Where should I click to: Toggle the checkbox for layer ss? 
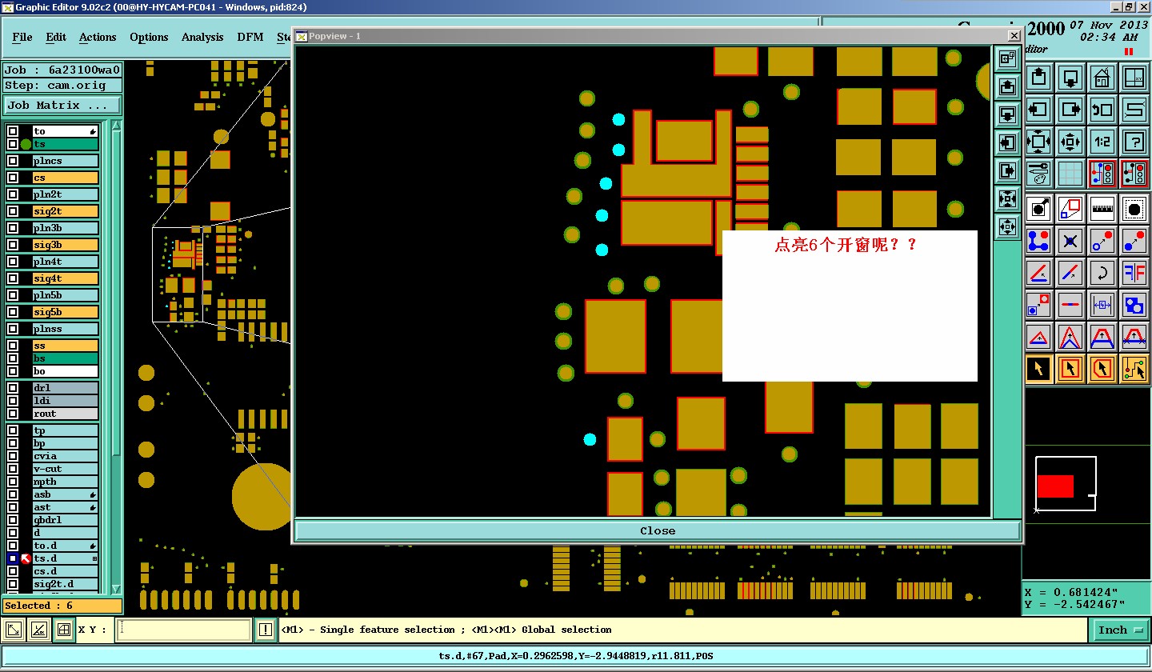pos(13,346)
